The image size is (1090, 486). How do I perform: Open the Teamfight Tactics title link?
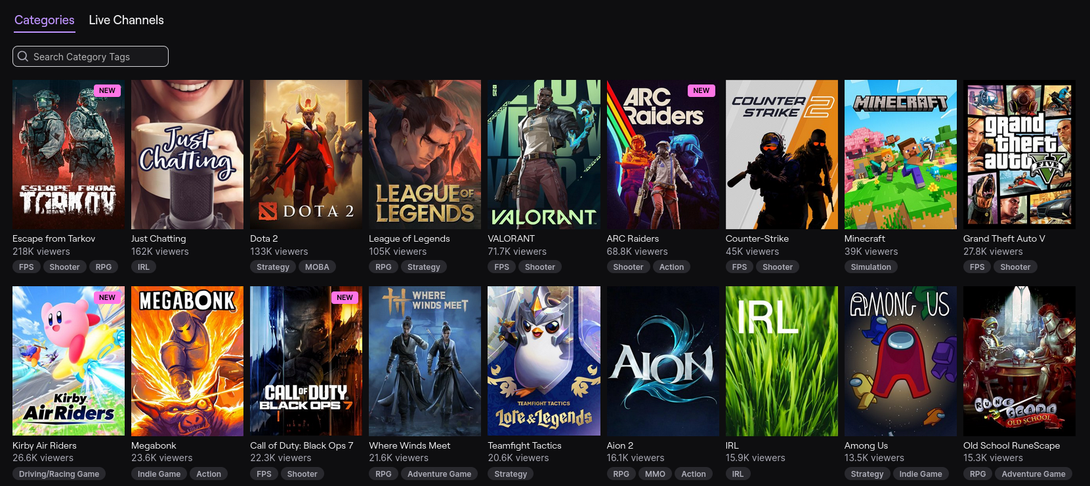tap(524, 445)
